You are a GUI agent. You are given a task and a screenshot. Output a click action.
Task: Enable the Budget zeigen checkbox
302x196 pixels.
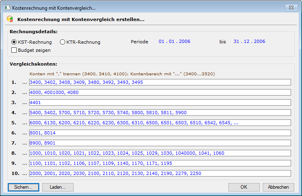tap(14, 50)
